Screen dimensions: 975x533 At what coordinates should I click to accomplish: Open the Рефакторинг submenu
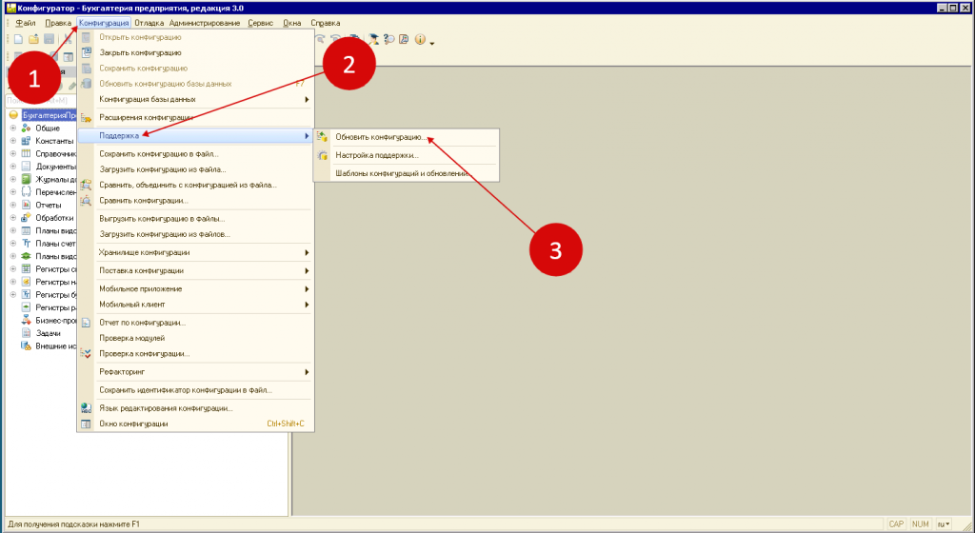(x=196, y=372)
